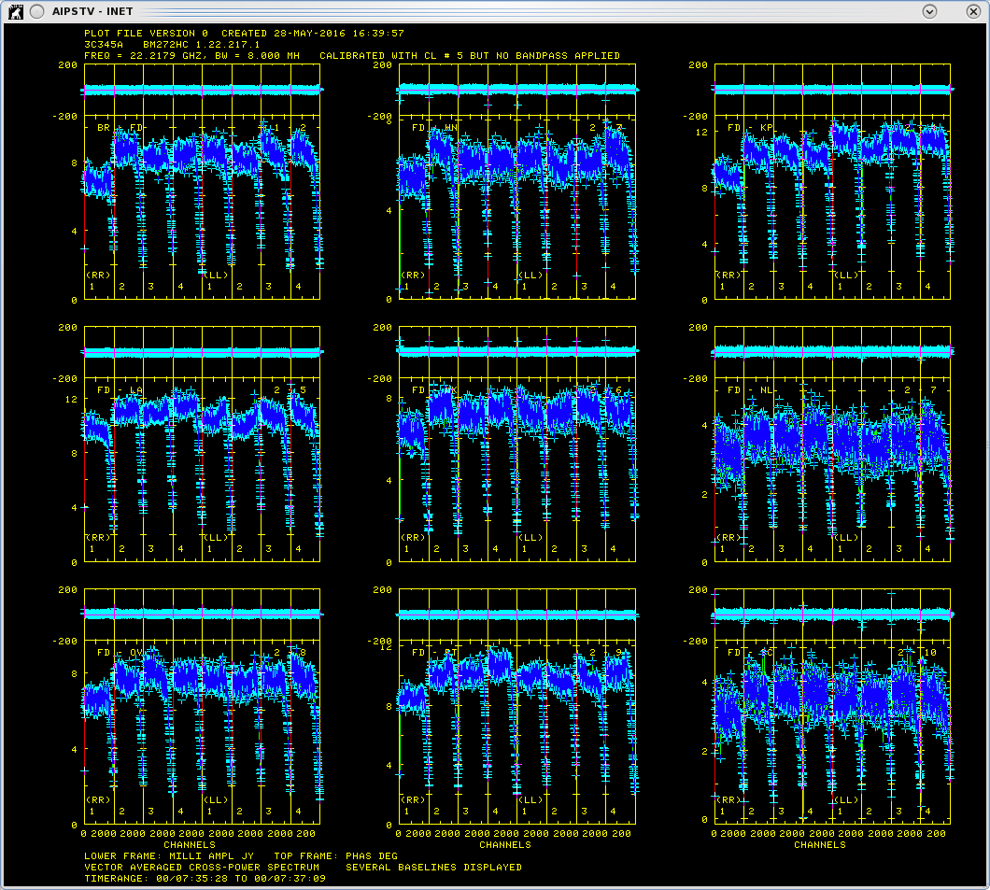Click CHANNELS axis label under FD - PT plot
The image size is (990, 890).
pos(505,844)
